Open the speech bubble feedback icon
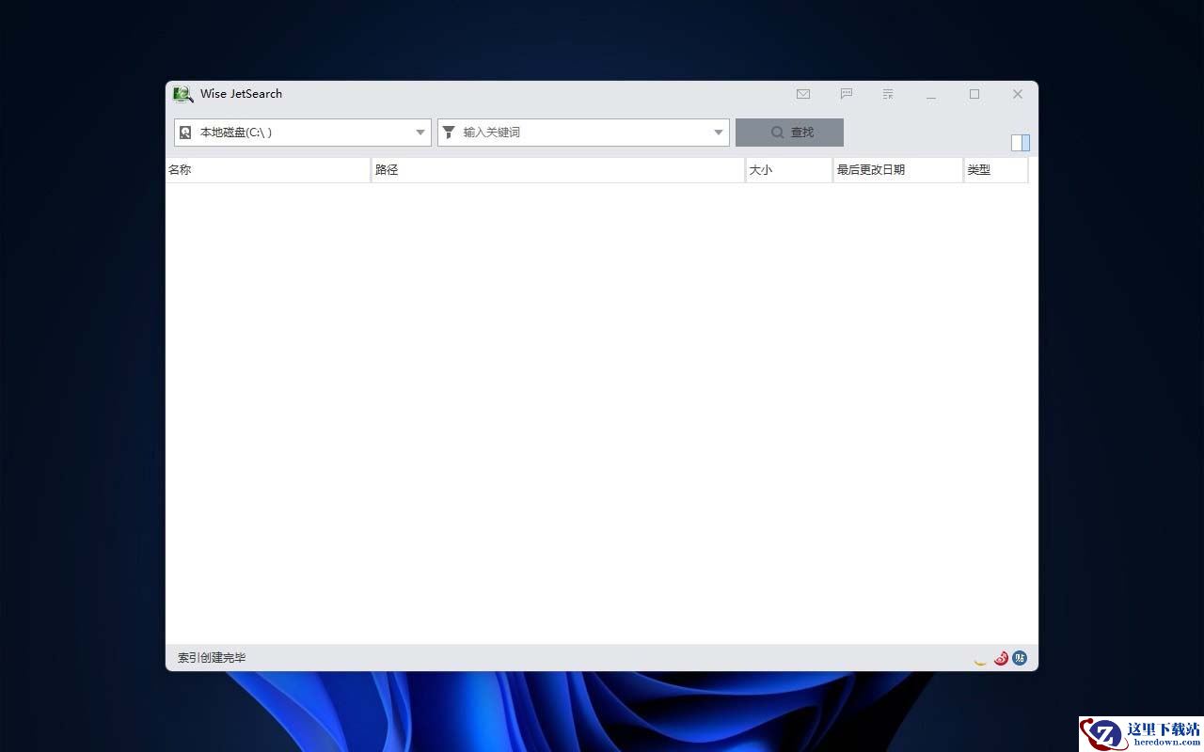This screenshot has height=752, width=1204. pos(847,94)
